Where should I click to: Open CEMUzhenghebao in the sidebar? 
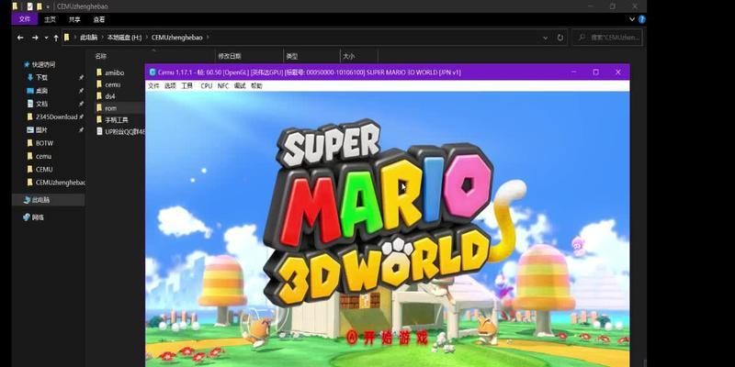[56, 182]
